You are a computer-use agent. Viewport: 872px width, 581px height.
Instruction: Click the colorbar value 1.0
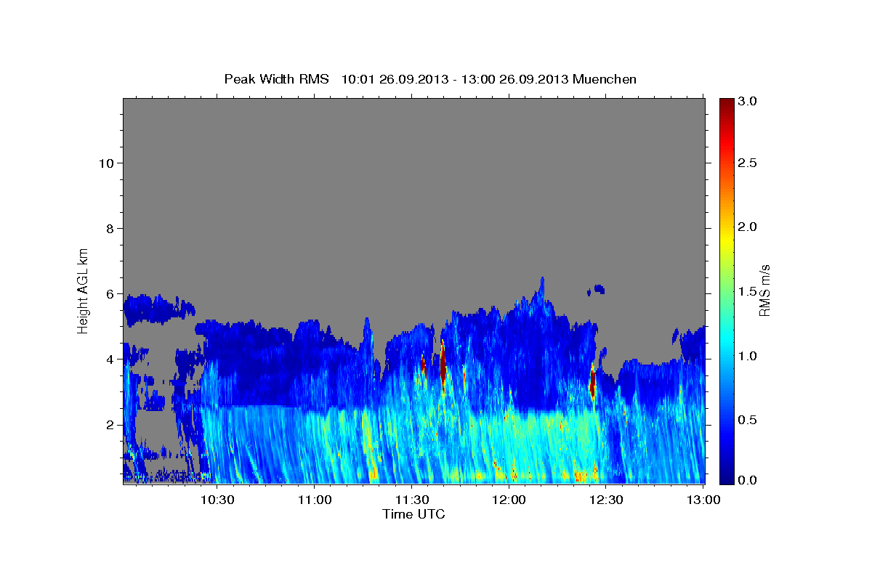(x=748, y=356)
